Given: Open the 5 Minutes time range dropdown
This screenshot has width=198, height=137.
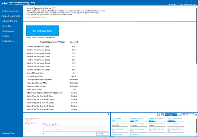Looking at the screenshot, I should 103,134.
